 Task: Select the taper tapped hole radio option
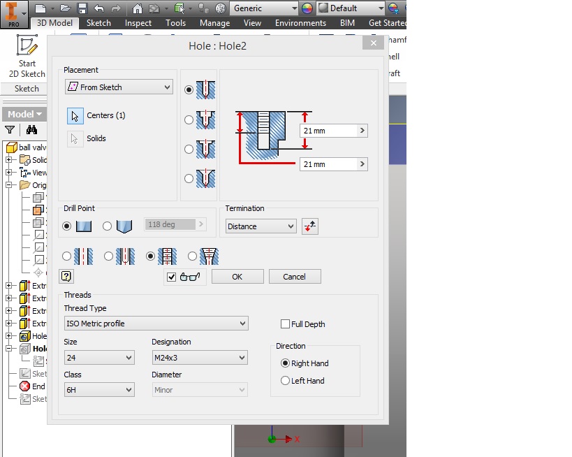pos(192,256)
